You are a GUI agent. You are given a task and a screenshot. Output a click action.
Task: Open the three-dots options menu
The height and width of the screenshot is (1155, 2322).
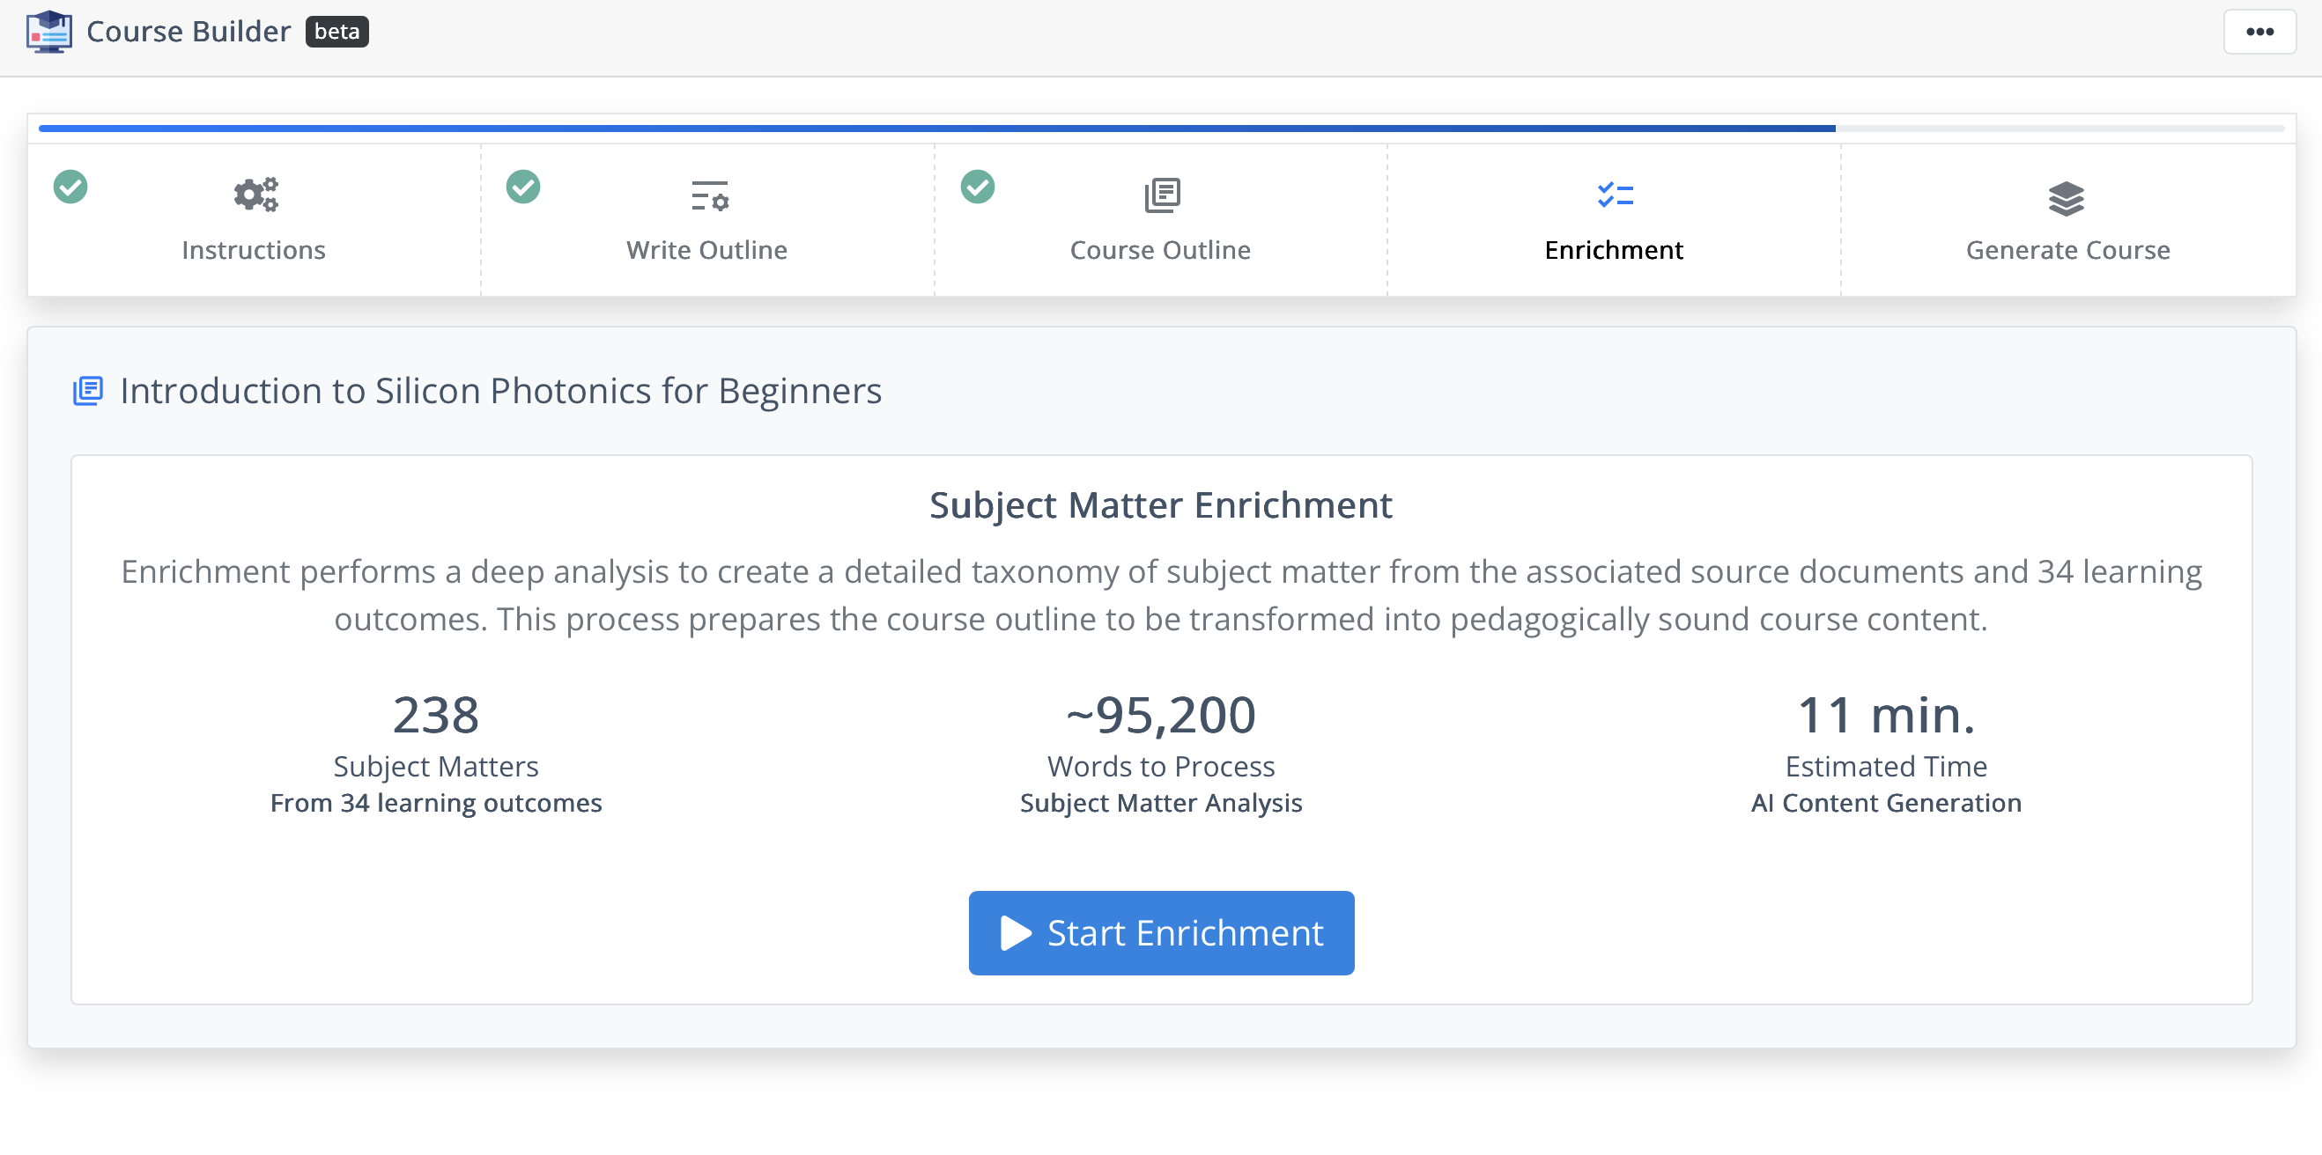[x=2259, y=32]
